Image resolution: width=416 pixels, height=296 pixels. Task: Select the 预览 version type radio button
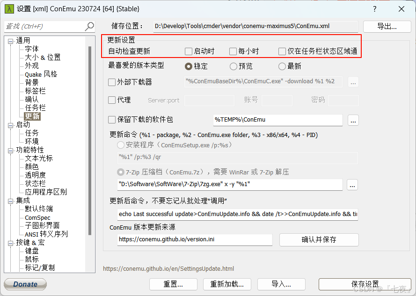tap(234, 66)
